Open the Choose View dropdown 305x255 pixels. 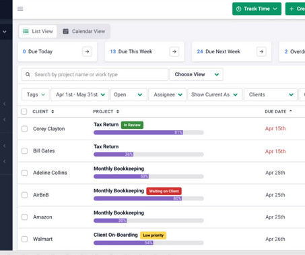coord(197,74)
